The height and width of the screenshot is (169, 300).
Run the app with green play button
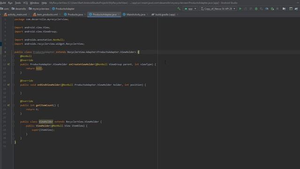click(x=240, y=9)
